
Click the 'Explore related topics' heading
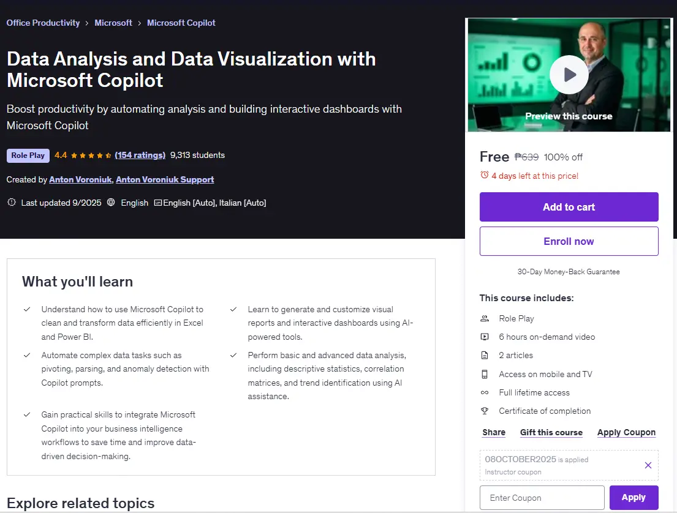(80, 503)
